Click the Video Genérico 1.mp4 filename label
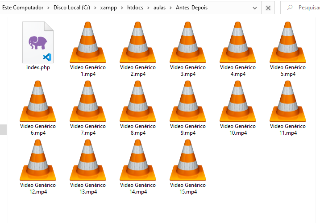This screenshot has height=223, width=320. click(88, 70)
